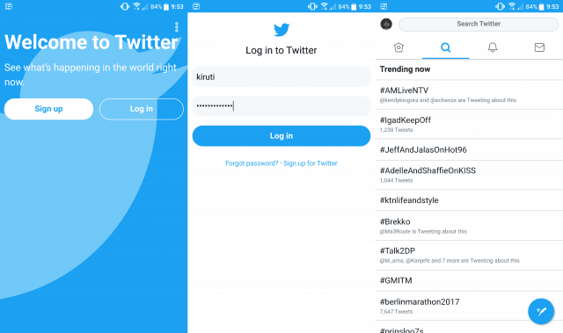This screenshot has width=563, height=333.
Task: Click the Sign up button
Action: [49, 109]
